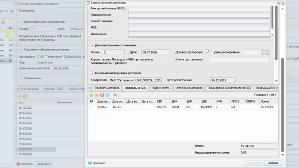Open the Исполнение договора tab

(x=189, y=88)
